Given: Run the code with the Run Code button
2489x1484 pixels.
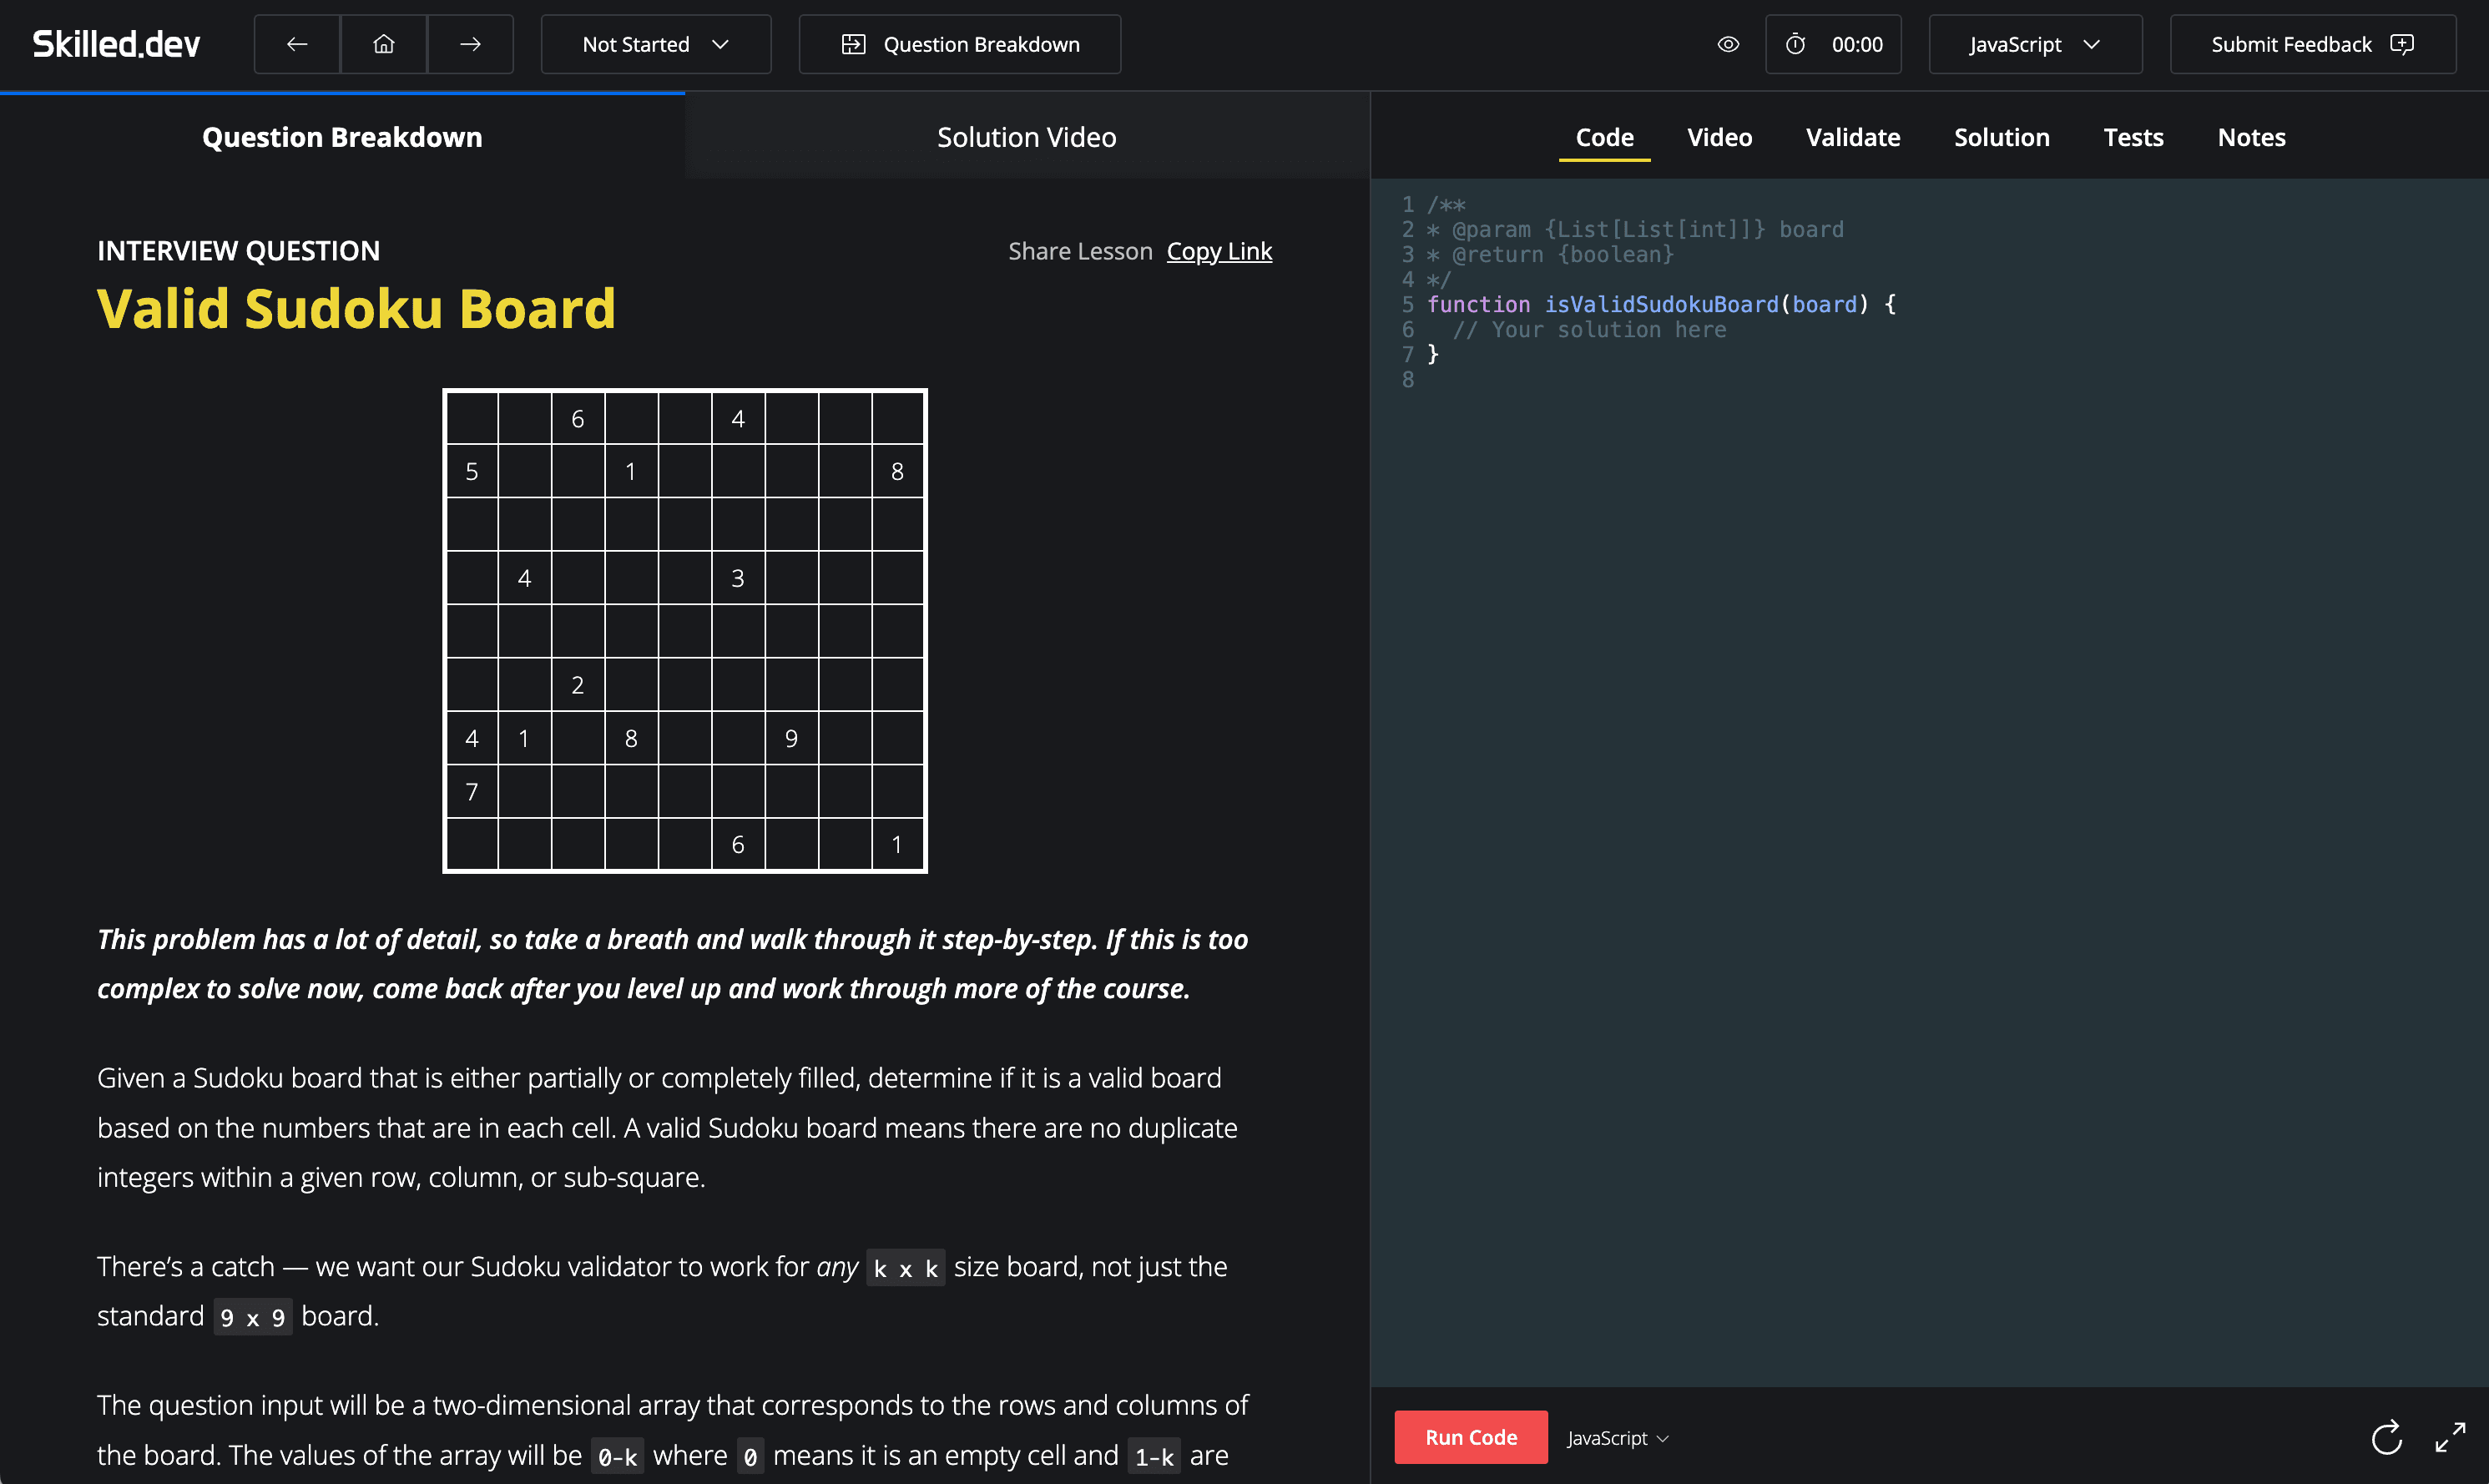Looking at the screenshot, I should pos(1469,1437).
